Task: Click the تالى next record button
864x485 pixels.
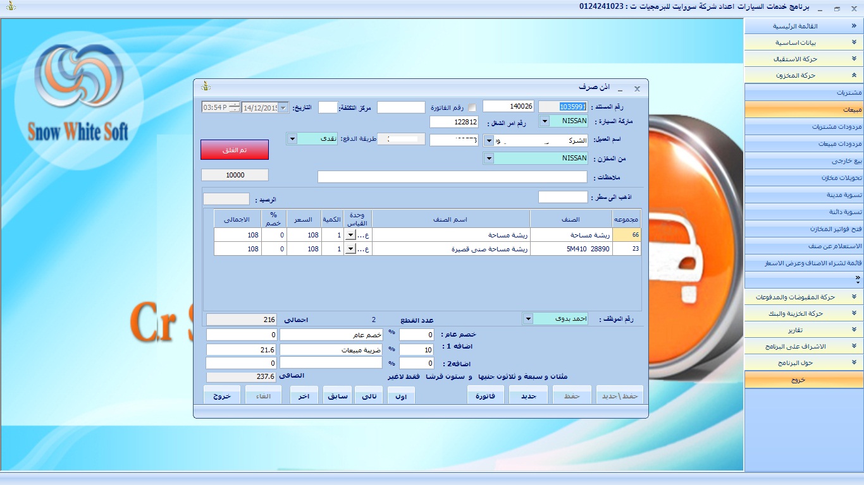Action: (368, 396)
